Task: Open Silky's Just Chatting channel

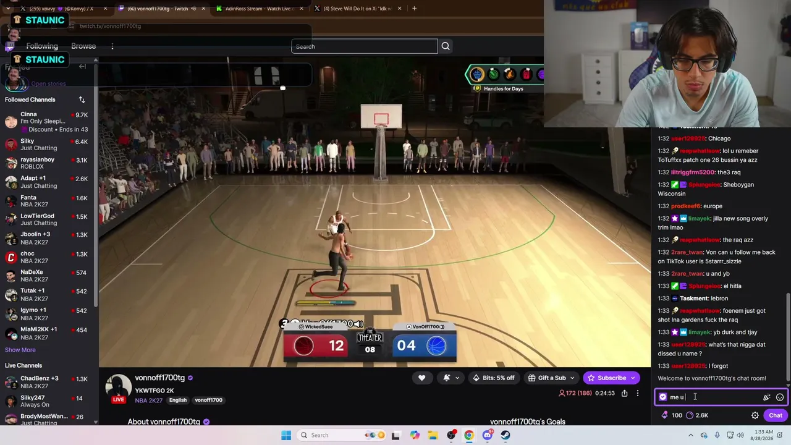Action: click(48, 145)
